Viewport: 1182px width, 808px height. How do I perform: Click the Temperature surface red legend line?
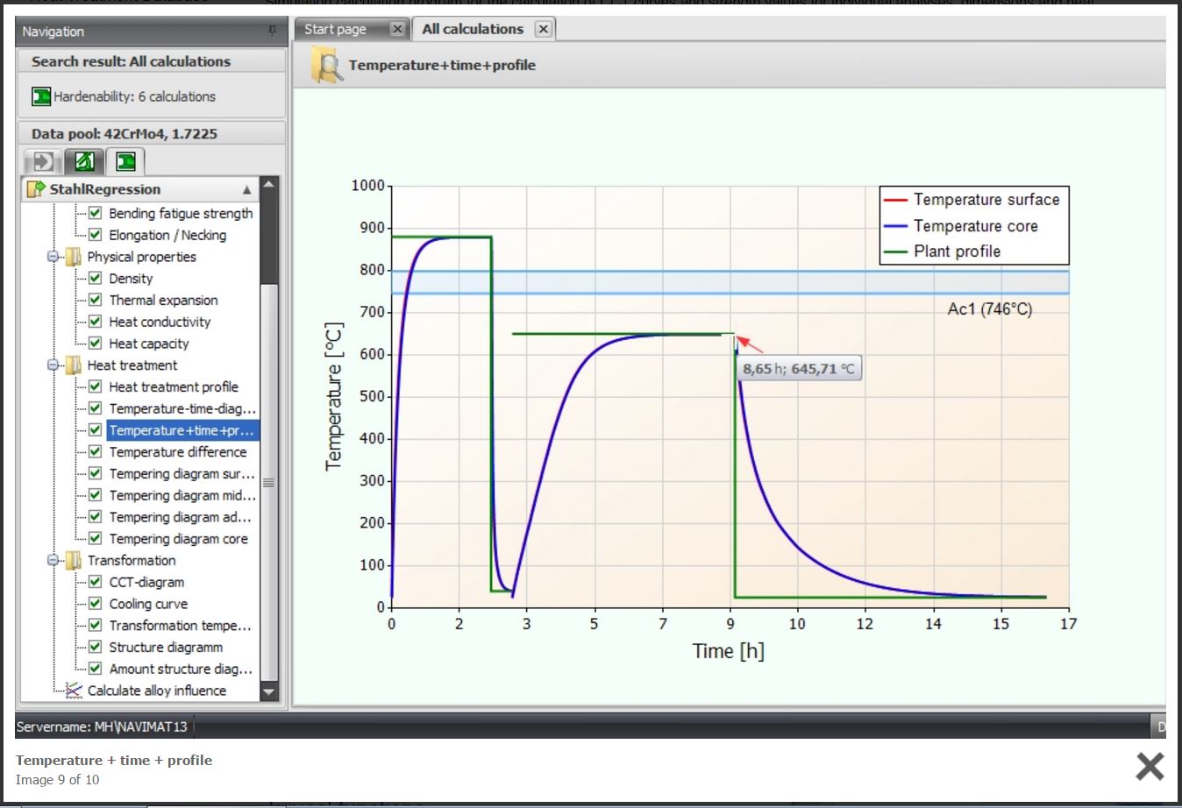tap(895, 200)
